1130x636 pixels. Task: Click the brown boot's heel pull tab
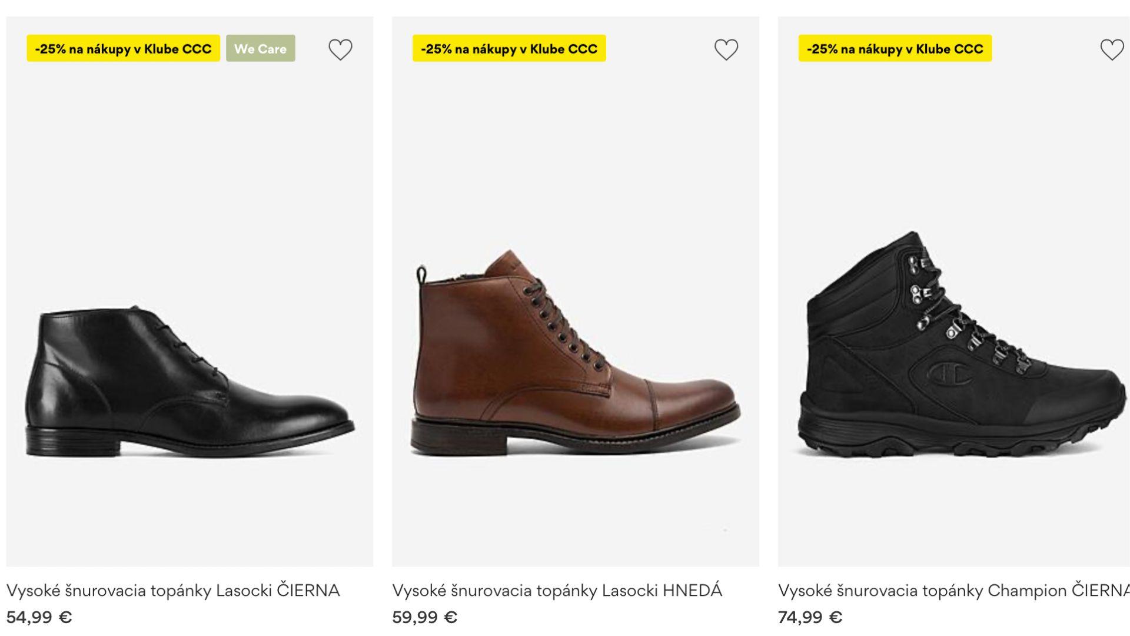click(421, 274)
